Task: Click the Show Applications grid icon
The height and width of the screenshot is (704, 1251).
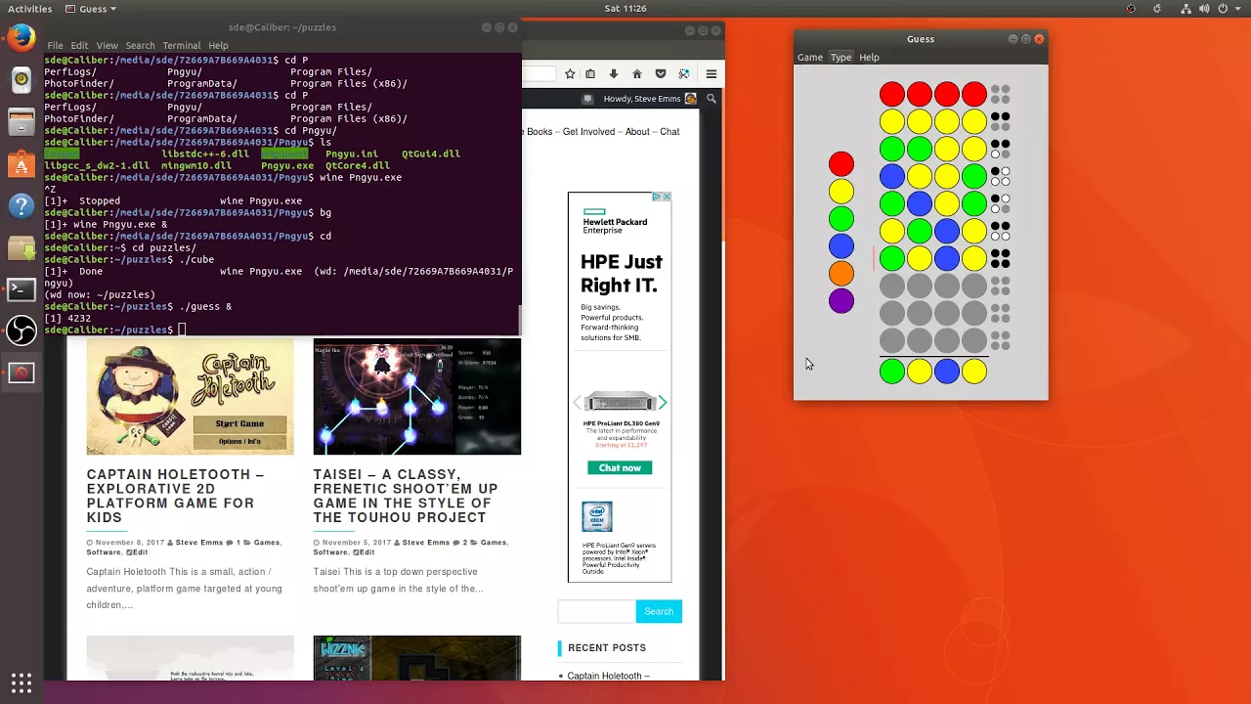Action: coord(22,682)
